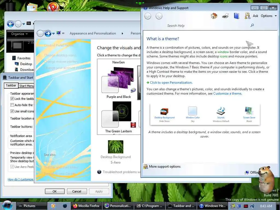Click Screen Saver icon in help illustration
This screenshot has height=210, width=280.
249,111
